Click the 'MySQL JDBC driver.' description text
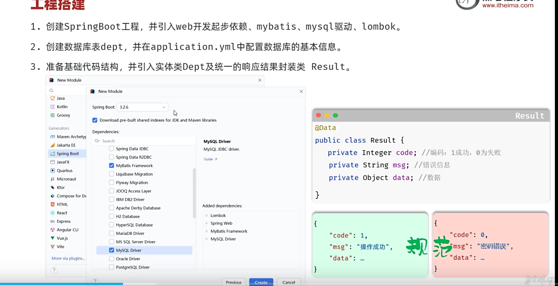Image resolution: width=558 pixels, height=286 pixels. pos(222,149)
